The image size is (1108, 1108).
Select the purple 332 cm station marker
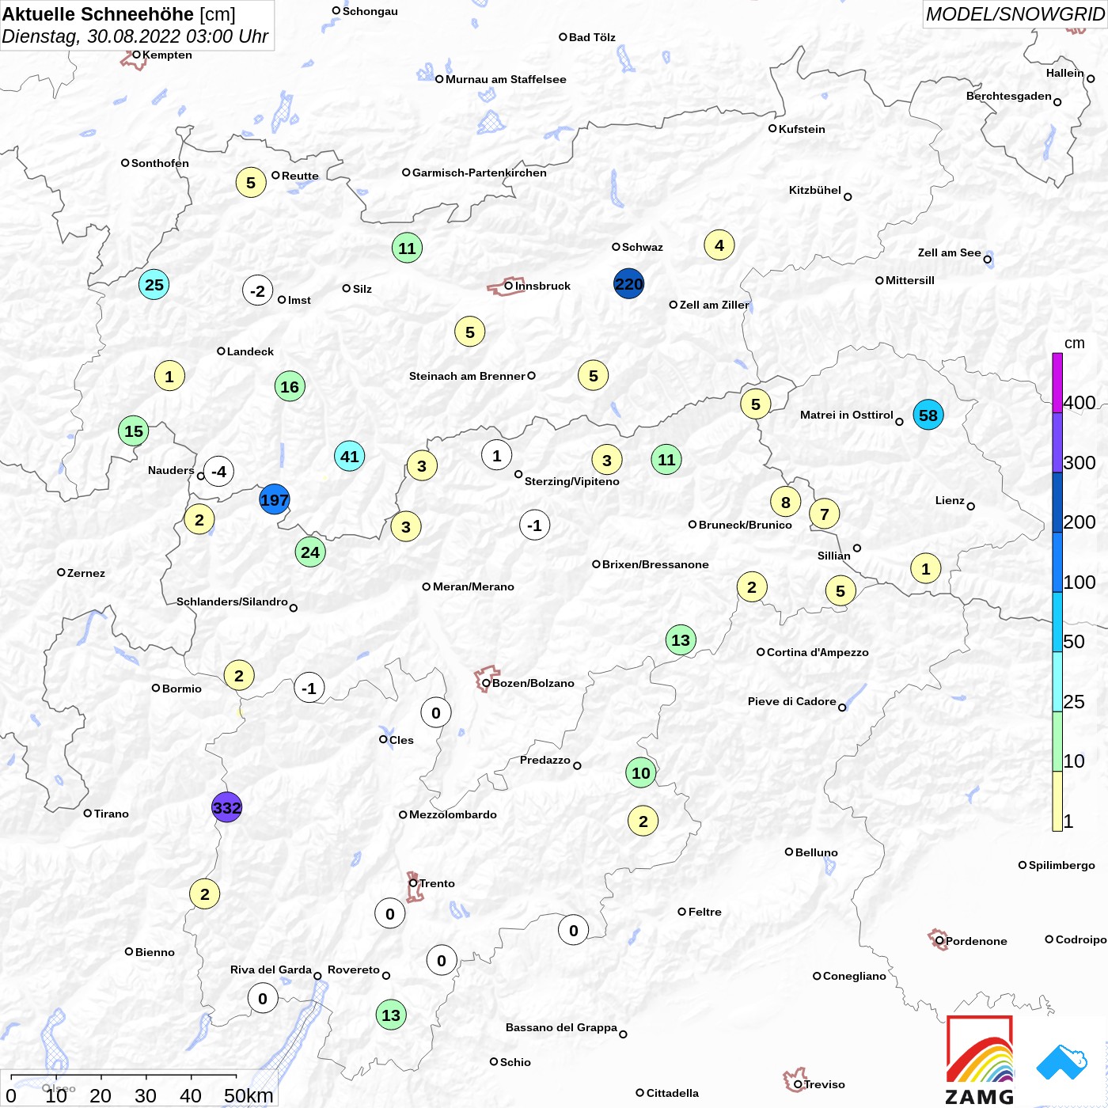(226, 807)
